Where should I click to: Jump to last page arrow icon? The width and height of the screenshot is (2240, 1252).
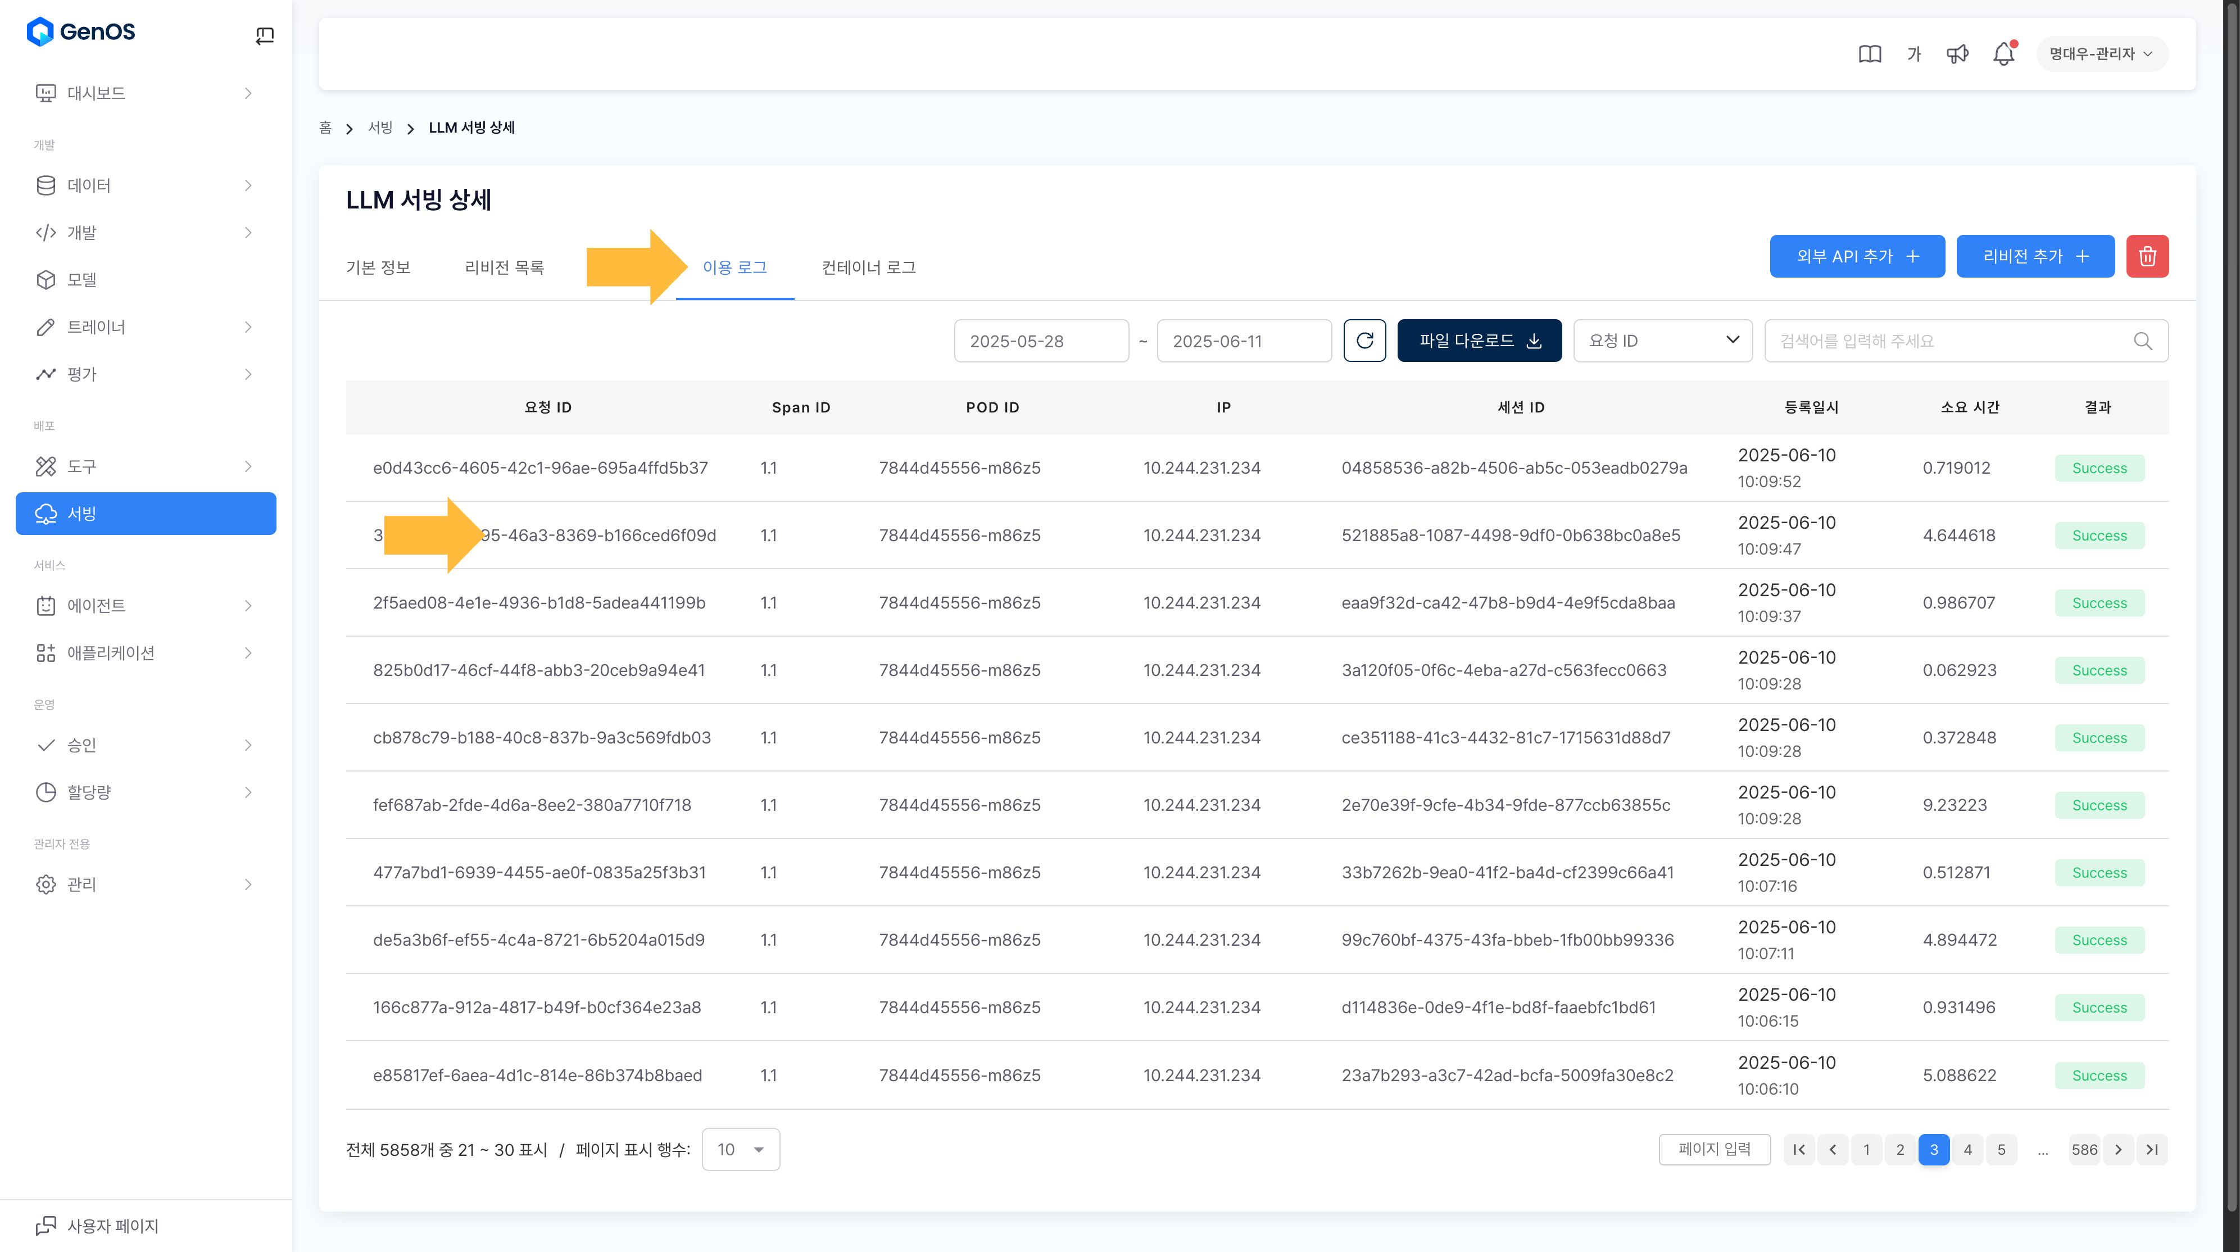click(2152, 1149)
